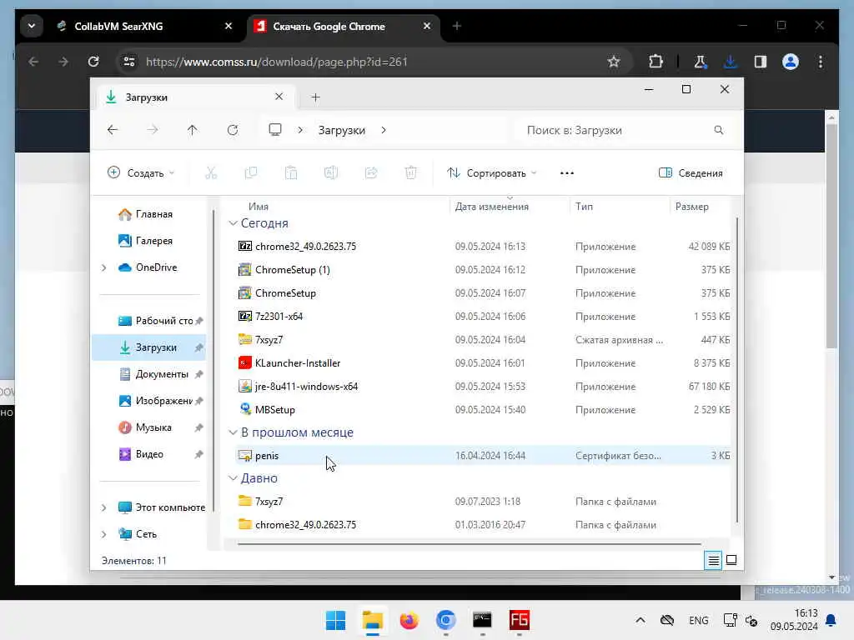Expand Сеть tree node
This screenshot has height=640, width=854.
[x=104, y=534]
